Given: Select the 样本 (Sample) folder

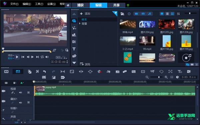Looking at the screenshot, I should pos(84,20).
